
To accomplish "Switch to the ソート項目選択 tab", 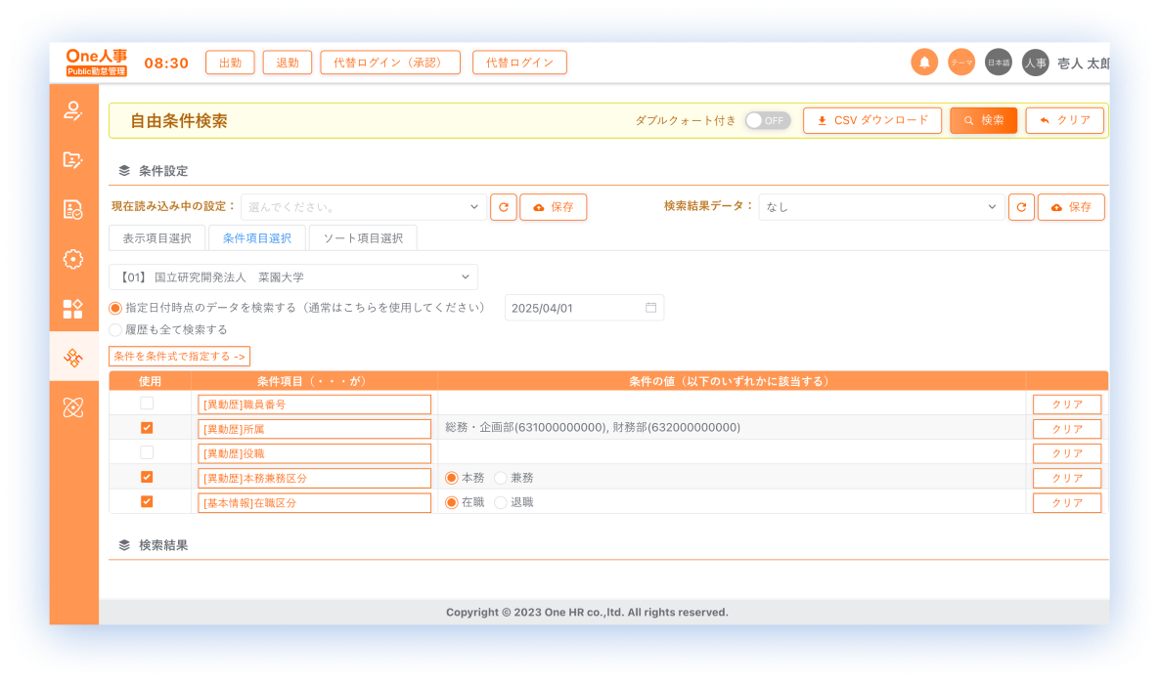I will point(363,238).
